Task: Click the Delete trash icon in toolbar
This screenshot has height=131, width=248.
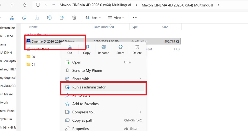Action: [74, 18]
